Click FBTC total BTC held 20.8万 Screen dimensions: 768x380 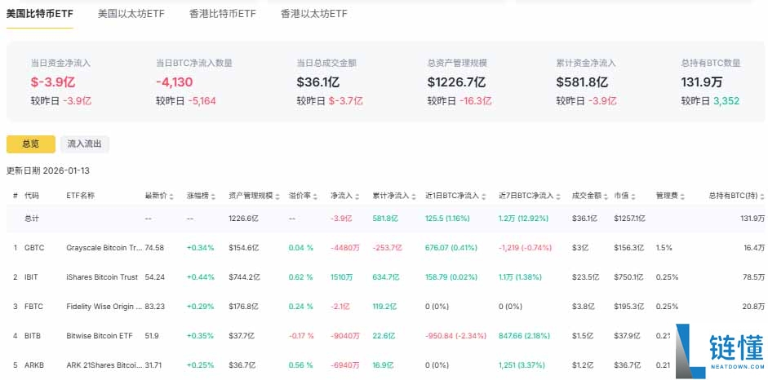tap(754, 307)
